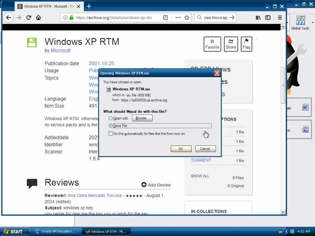Open the Library bookmarks icon
This screenshot has height=236, width=315.
tap(258, 18)
